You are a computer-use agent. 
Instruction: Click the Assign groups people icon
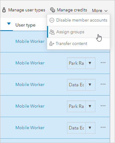(x=52, y=32)
